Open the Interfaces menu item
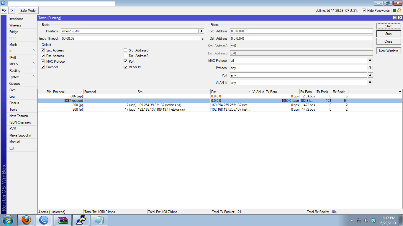Screen dimensions: 403x226 pos(22,19)
